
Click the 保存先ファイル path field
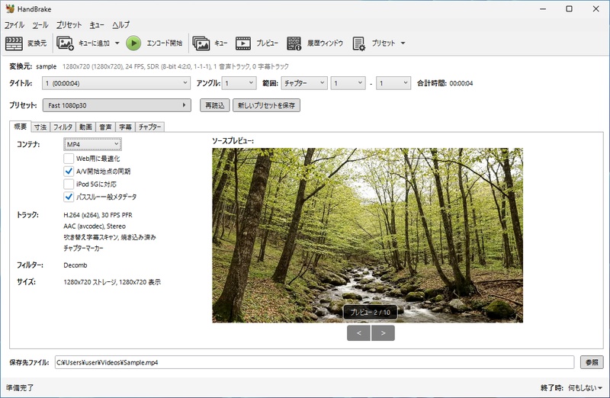(314, 362)
